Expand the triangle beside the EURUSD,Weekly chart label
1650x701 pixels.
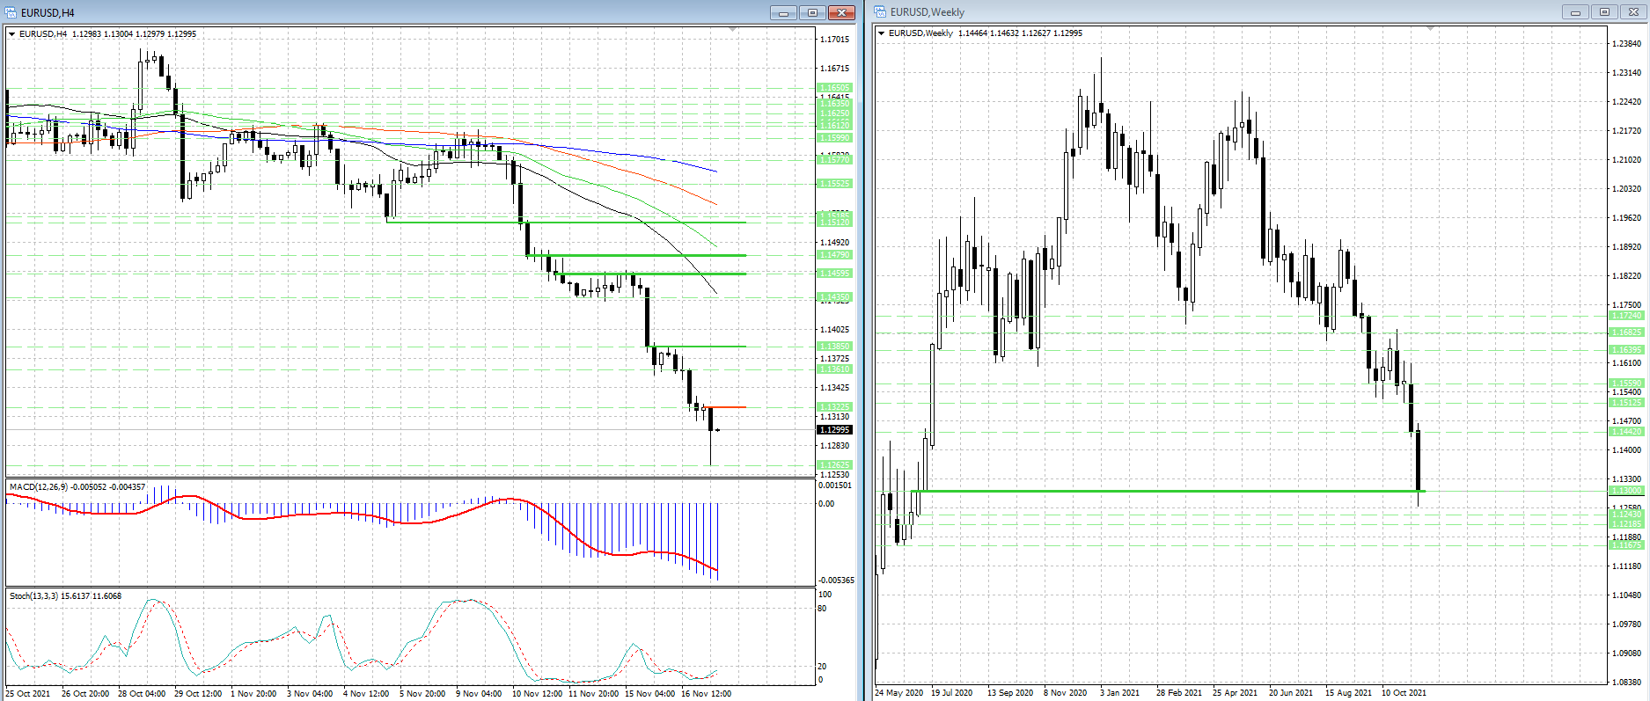(882, 33)
